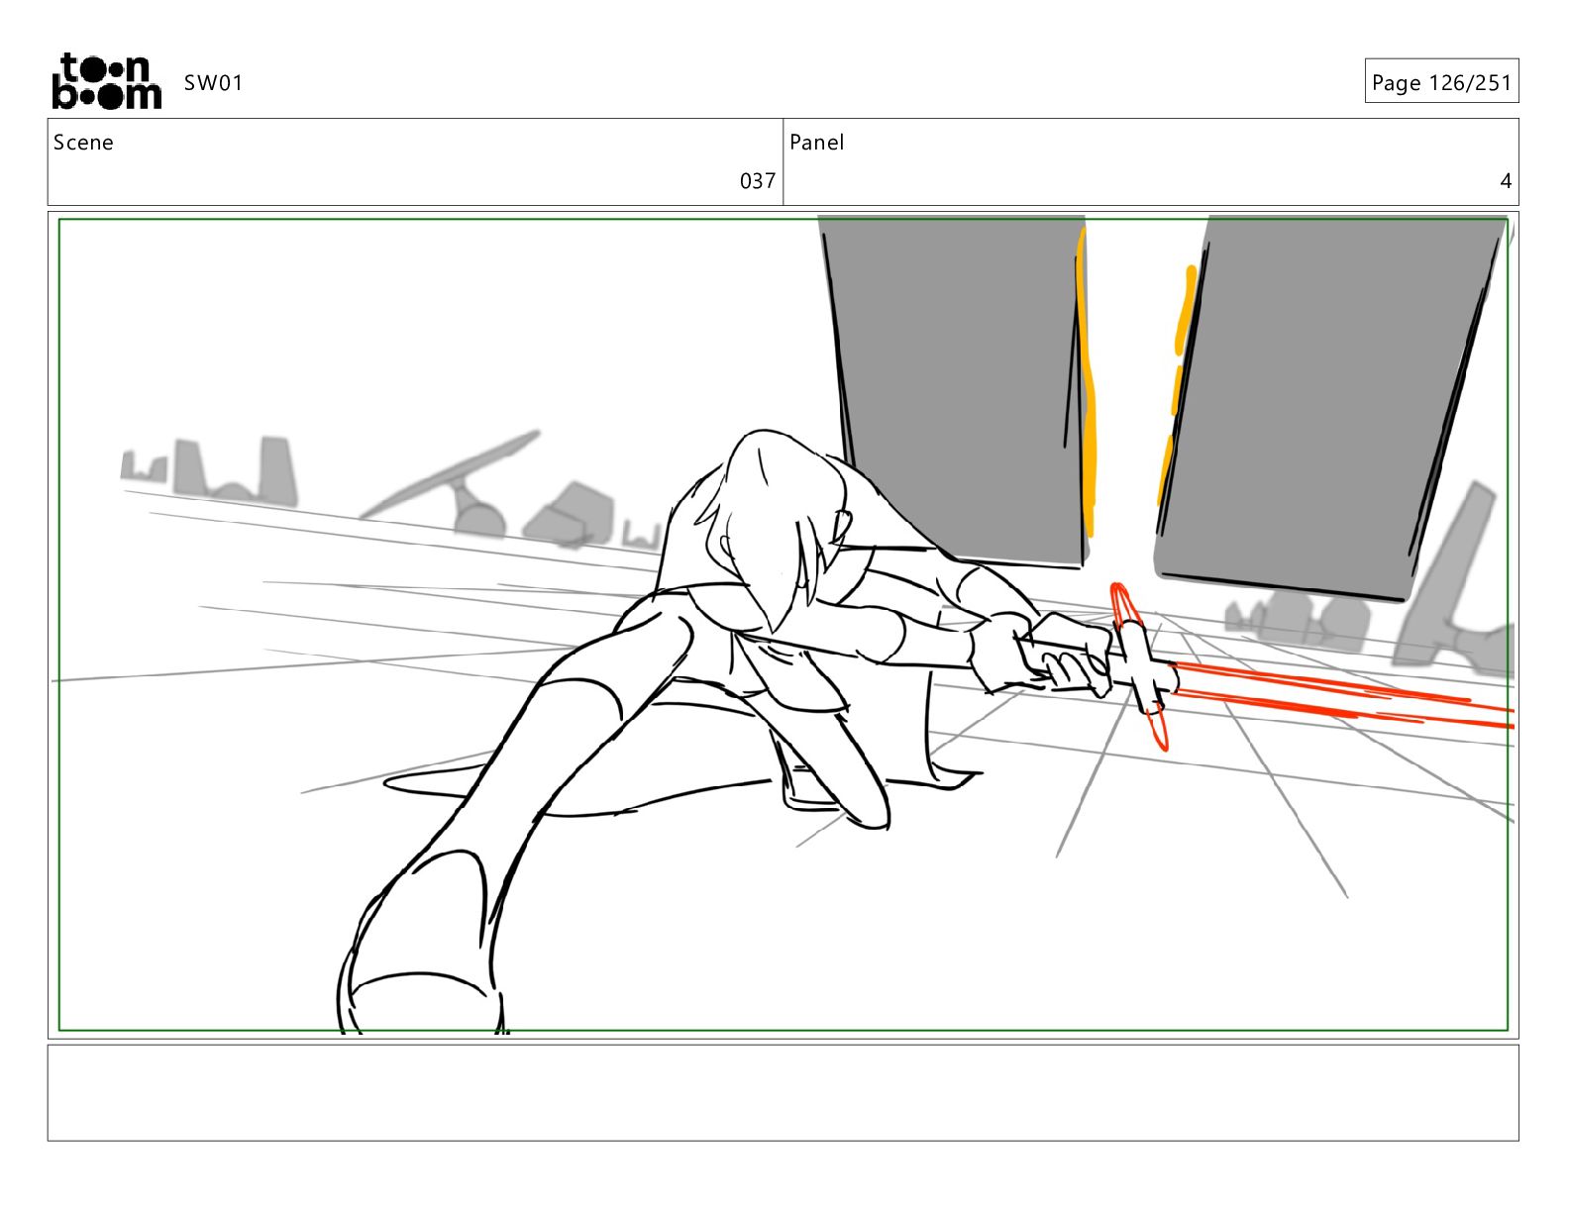1569x1212 pixels.
Task: Click the storyboard panel drawing
Action: click(x=783, y=625)
